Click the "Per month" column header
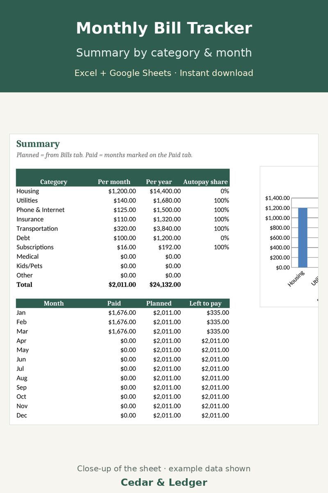Screen dimensions: 328x493 point(114,182)
